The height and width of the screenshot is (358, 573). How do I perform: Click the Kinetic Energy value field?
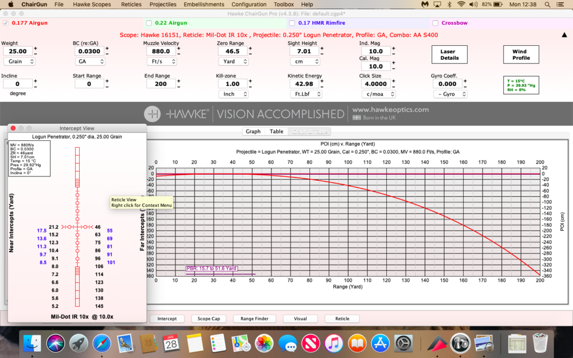click(x=304, y=84)
